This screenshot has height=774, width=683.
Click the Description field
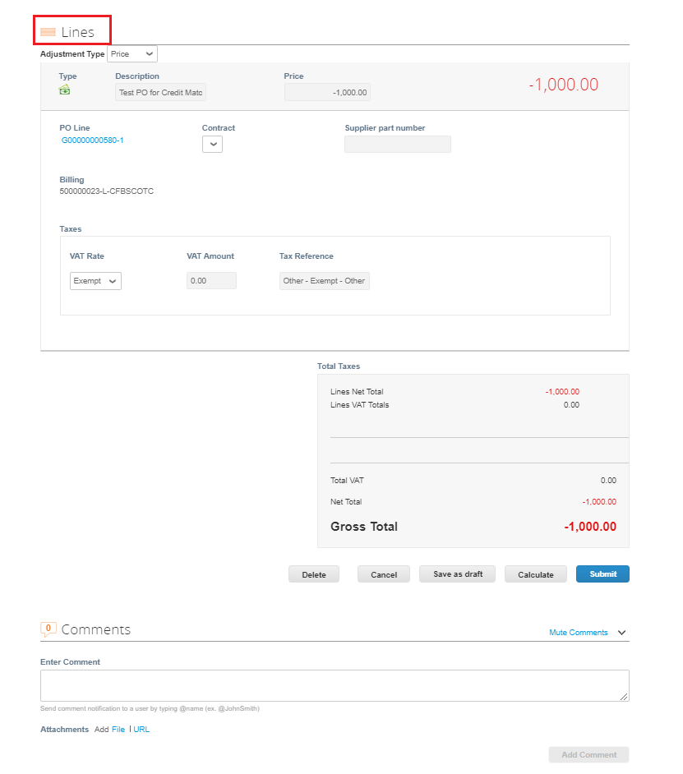160,92
